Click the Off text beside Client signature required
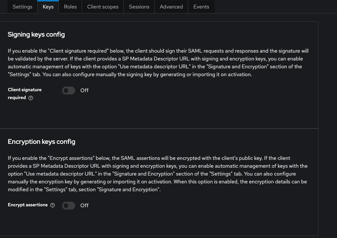This screenshot has width=337, height=238. [84, 90]
